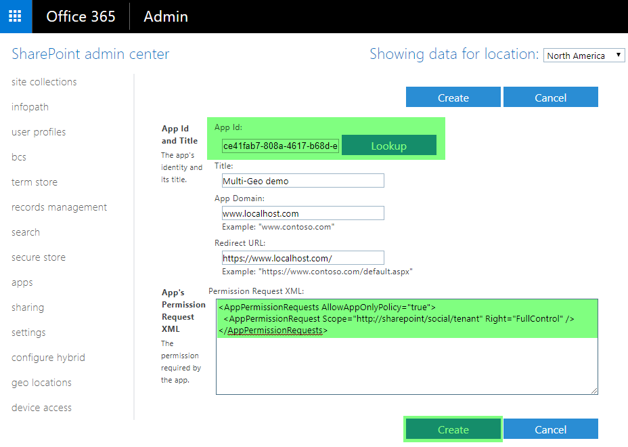The width and height of the screenshot is (628, 447).
Task: Click the Lookup button for App Id
Action: click(389, 146)
